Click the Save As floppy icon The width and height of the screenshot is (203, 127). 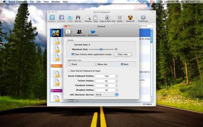pyautogui.click(x=78, y=18)
